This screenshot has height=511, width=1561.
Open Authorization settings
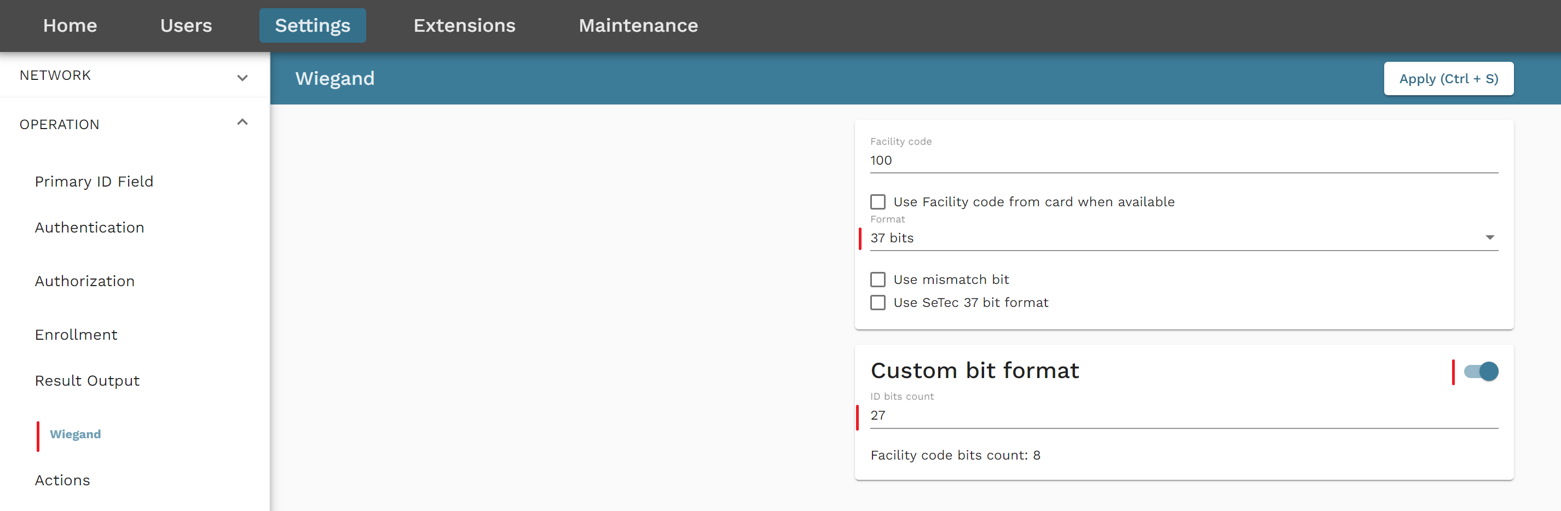[84, 281]
